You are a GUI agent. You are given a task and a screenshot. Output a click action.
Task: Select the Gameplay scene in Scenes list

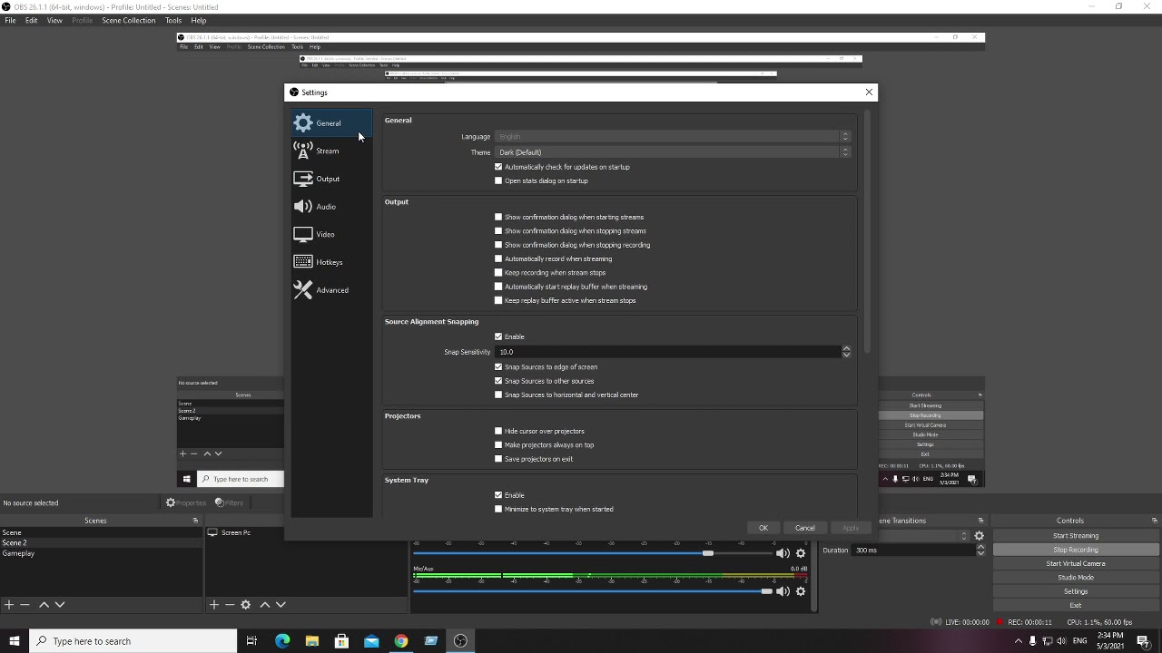102,553
